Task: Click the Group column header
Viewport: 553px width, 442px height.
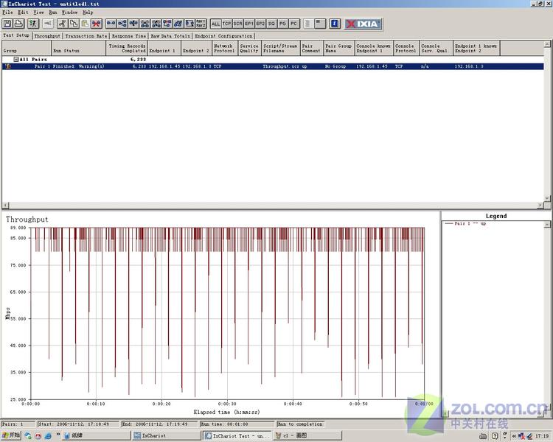Action: (x=27, y=49)
